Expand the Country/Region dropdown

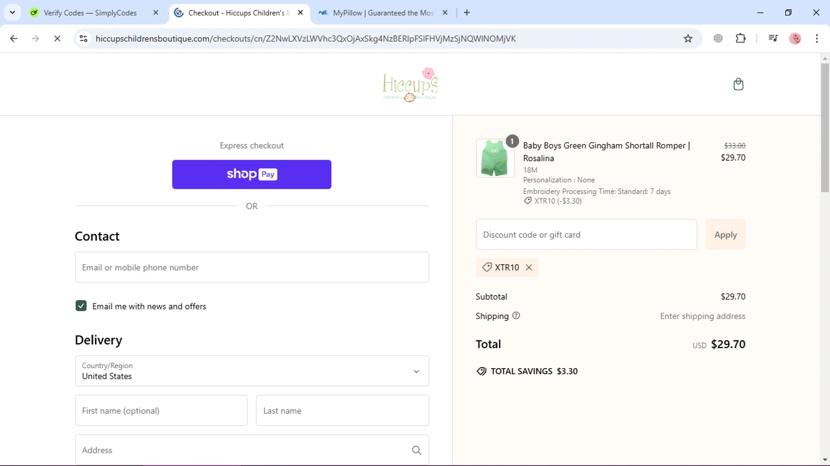[252, 371]
